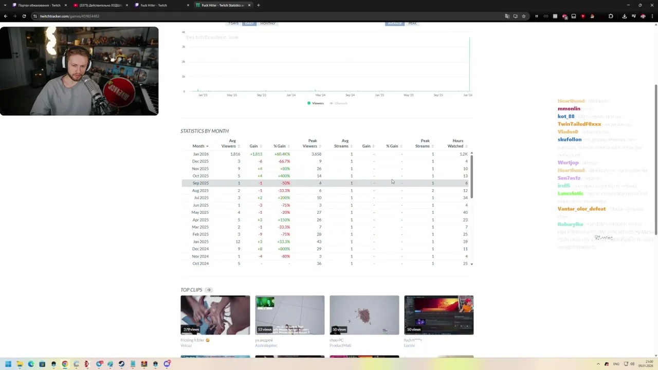Viewport: 658px width, 370px height.
Task: Open a new browser tab with plus
Action: (259, 5)
